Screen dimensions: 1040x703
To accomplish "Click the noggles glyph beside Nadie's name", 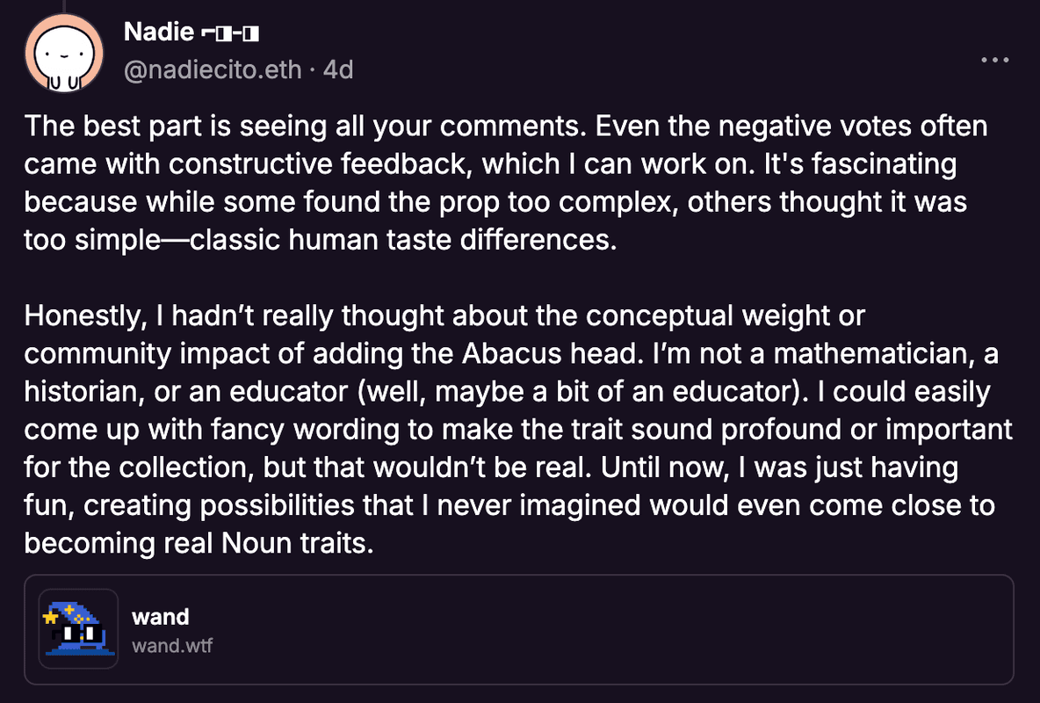I will (x=227, y=33).
